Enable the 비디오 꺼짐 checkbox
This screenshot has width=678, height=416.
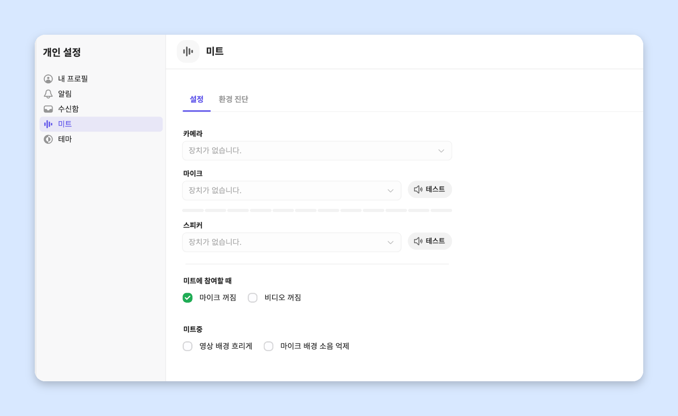click(253, 297)
